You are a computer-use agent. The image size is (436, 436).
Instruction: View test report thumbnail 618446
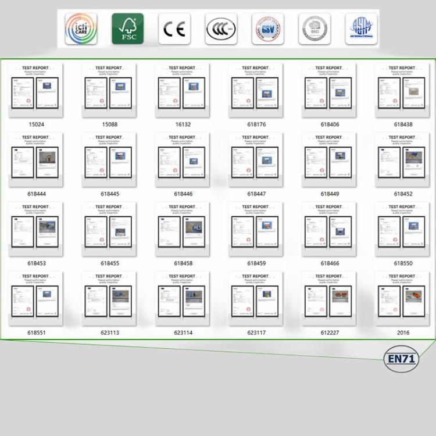(x=183, y=160)
